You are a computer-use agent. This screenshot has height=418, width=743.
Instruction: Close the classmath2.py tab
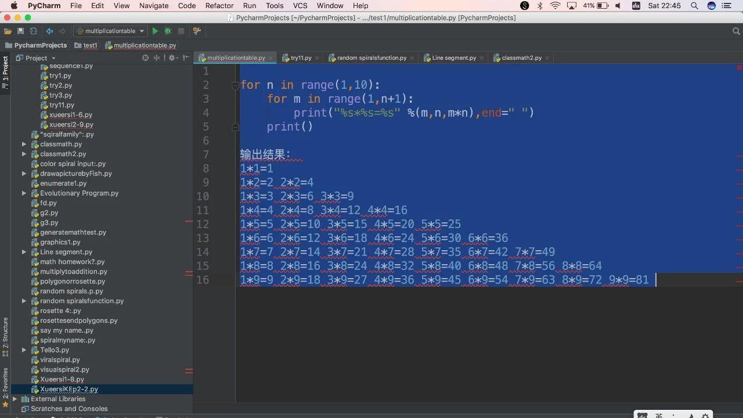pyautogui.click(x=547, y=58)
